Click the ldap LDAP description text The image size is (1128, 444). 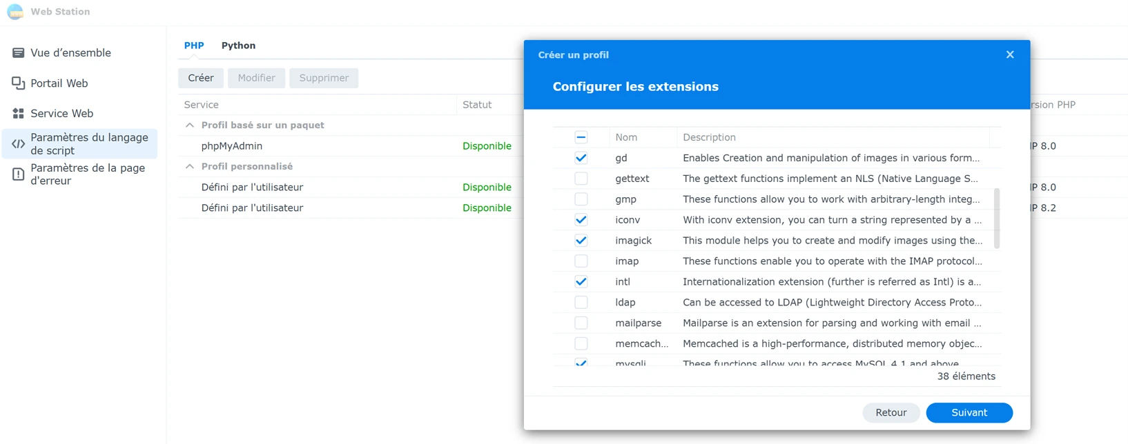coord(833,303)
